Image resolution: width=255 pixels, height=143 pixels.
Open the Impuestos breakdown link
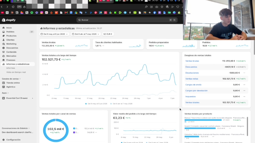[190, 97]
